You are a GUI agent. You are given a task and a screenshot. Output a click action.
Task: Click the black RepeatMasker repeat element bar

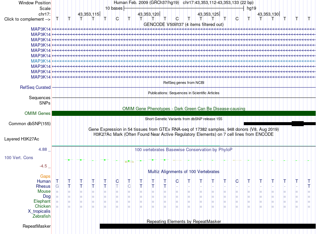pyautogui.click(x=208, y=226)
